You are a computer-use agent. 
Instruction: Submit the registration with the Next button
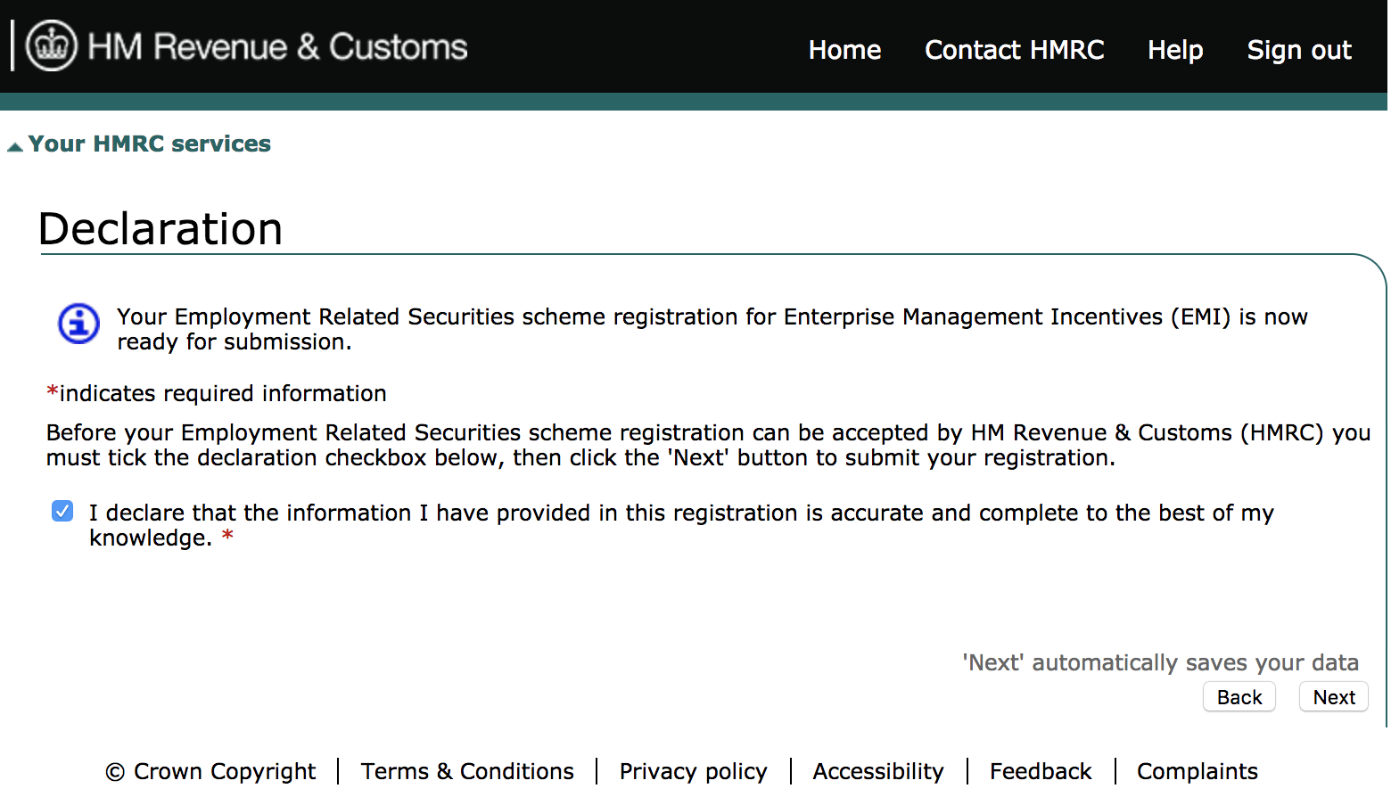[x=1333, y=696]
